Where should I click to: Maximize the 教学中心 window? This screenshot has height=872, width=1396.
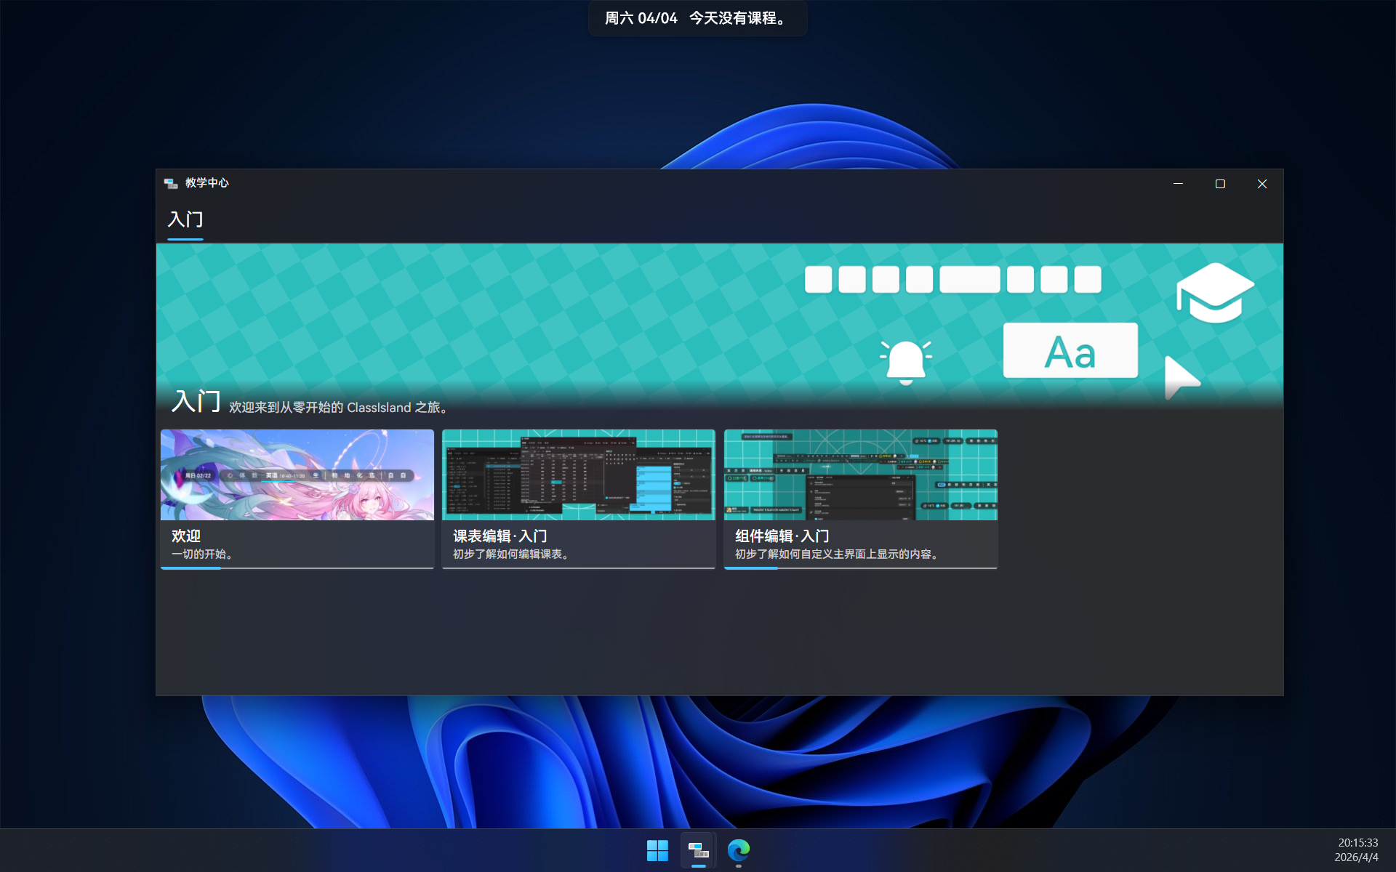[x=1220, y=184]
